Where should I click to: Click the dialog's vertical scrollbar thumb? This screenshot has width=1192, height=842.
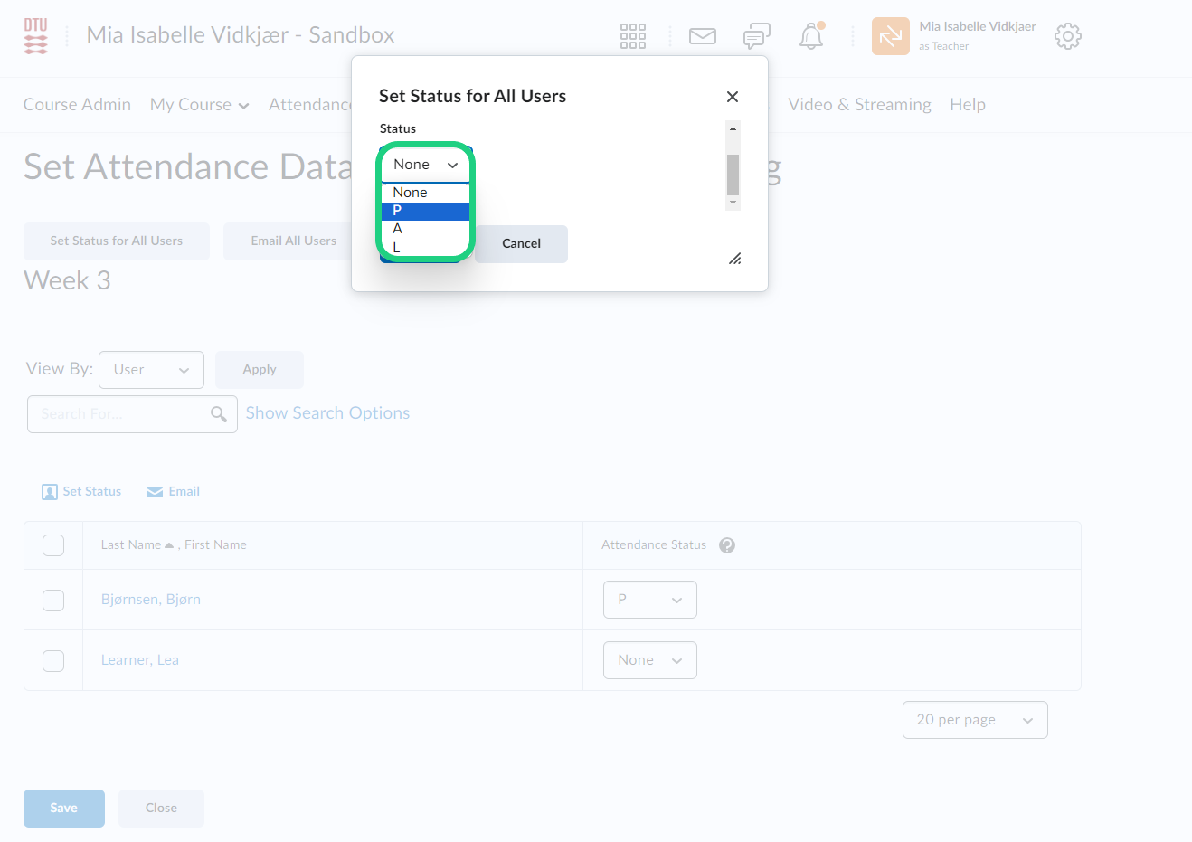733,174
